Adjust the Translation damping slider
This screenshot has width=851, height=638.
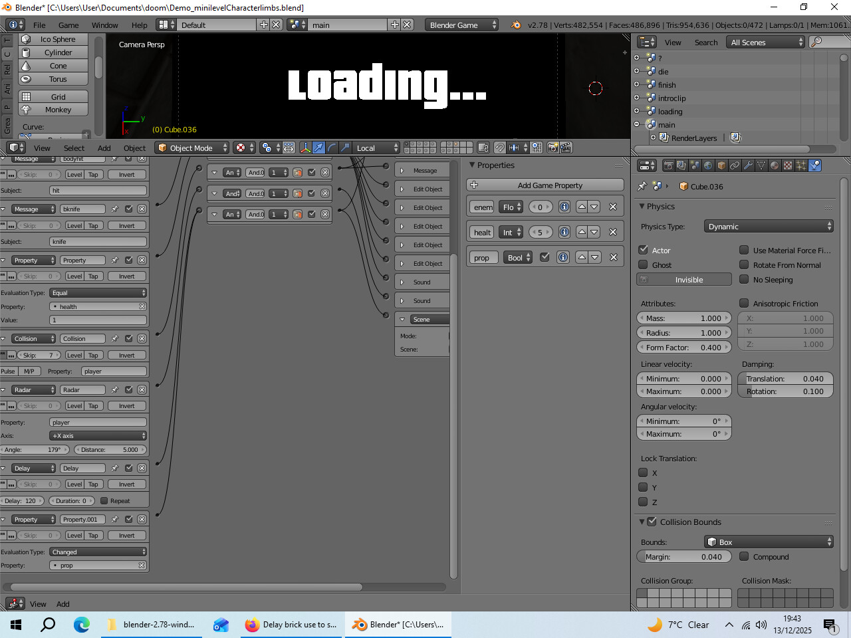pyautogui.click(x=785, y=379)
